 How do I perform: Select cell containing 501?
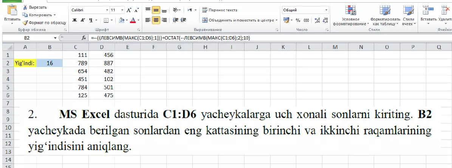point(101,87)
